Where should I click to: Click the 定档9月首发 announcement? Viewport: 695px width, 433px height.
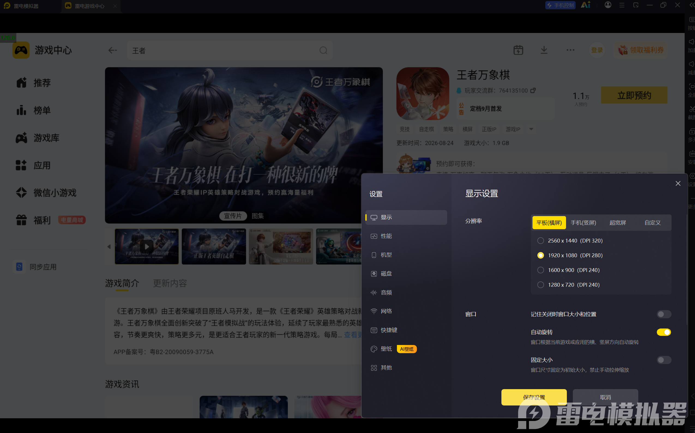coord(486,109)
